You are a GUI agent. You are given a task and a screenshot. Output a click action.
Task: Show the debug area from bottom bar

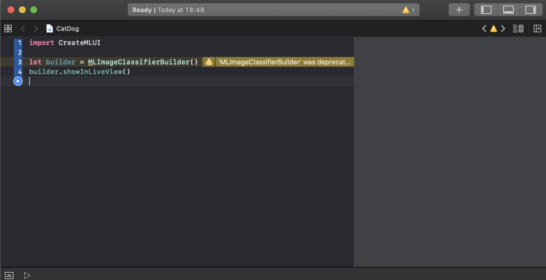pyautogui.click(x=9, y=275)
